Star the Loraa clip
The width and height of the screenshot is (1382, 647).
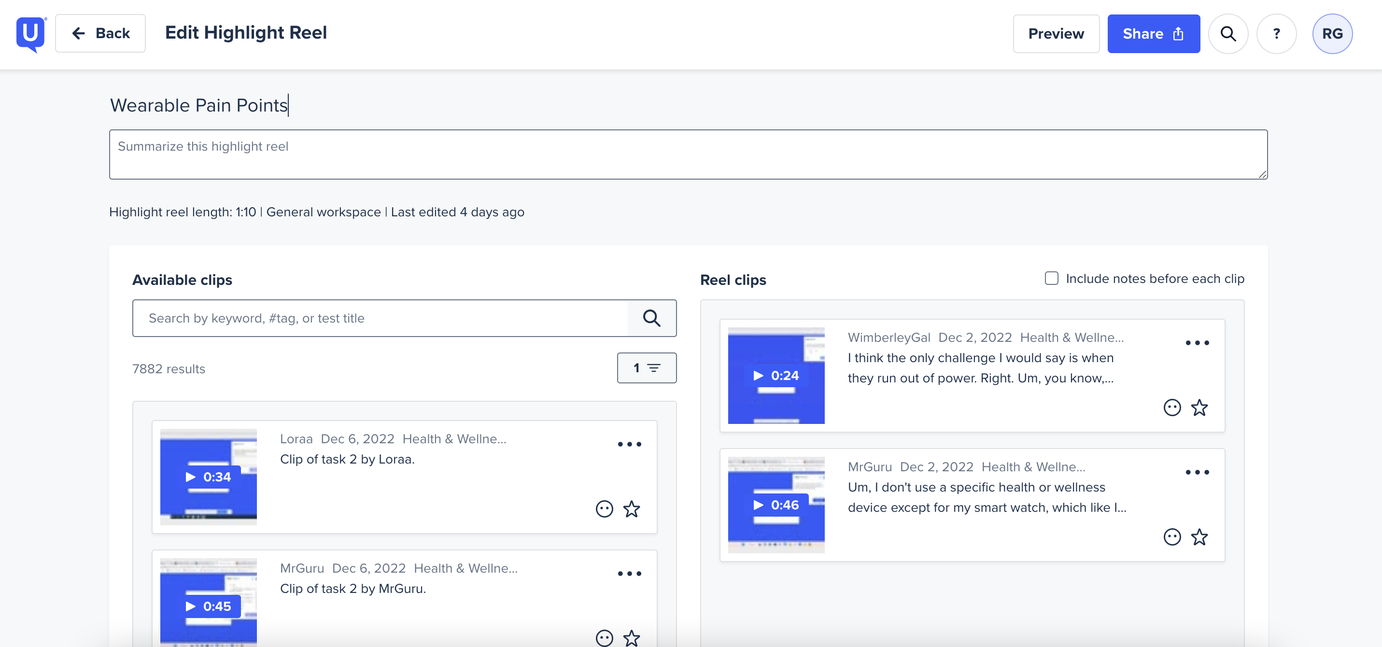pyautogui.click(x=632, y=508)
